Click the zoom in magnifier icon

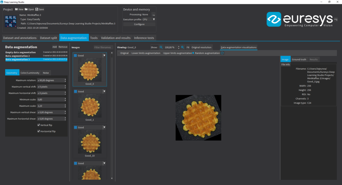[183, 47]
